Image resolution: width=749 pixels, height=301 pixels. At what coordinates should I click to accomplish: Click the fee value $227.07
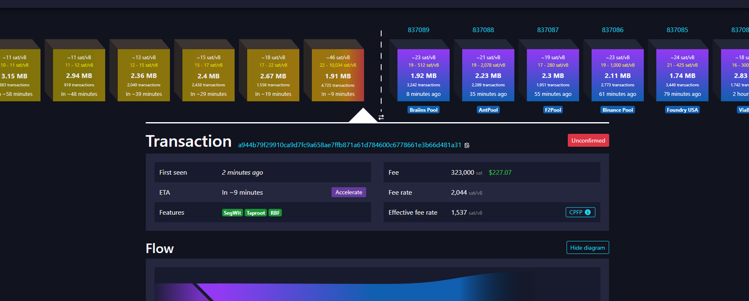pyautogui.click(x=500, y=172)
